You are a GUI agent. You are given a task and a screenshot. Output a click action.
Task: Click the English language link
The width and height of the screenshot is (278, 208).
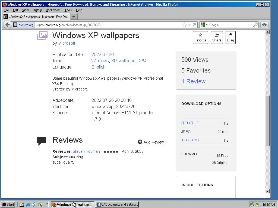98,67
